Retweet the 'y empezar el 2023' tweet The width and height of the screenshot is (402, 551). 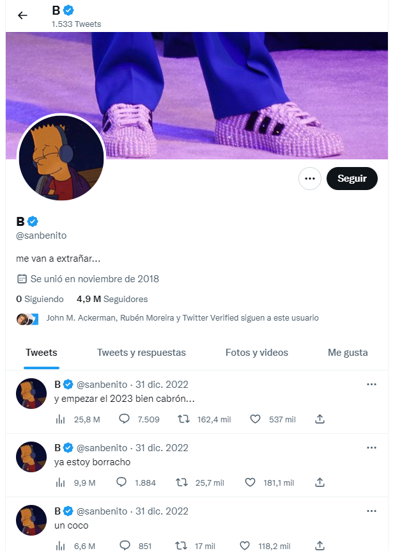point(182,419)
